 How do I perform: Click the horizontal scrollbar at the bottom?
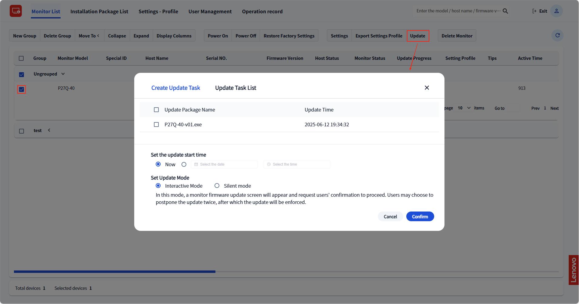(115, 272)
